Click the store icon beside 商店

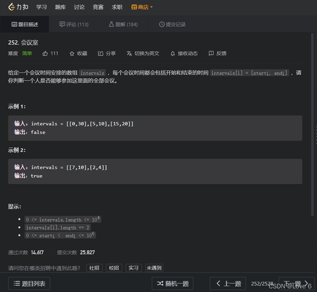point(134,7)
